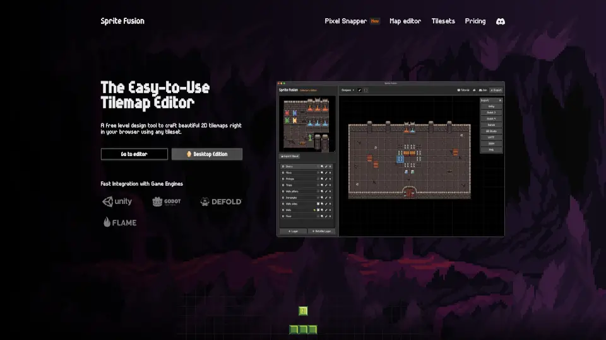Click the Unity engine logo
This screenshot has width=606, height=340.
coord(117,201)
